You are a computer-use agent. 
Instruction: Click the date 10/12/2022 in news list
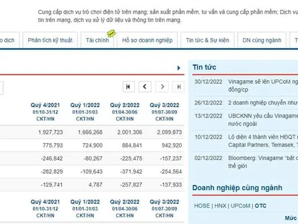(x=209, y=137)
